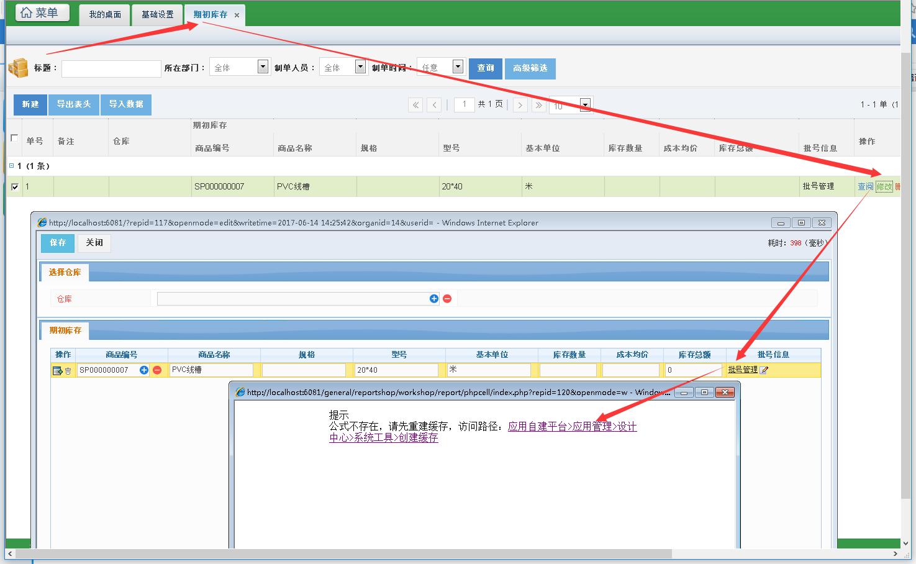Screen dimensions: 916x564
Task: Click the trash delete row icon
Action: tap(68, 370)
